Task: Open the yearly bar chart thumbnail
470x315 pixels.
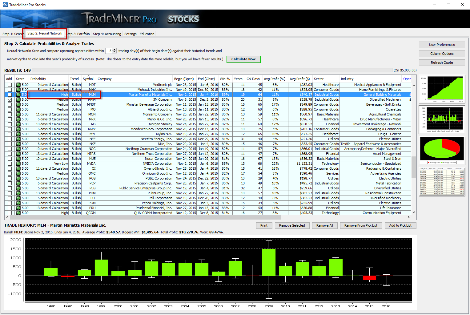Action: click(x=442, y=120)
